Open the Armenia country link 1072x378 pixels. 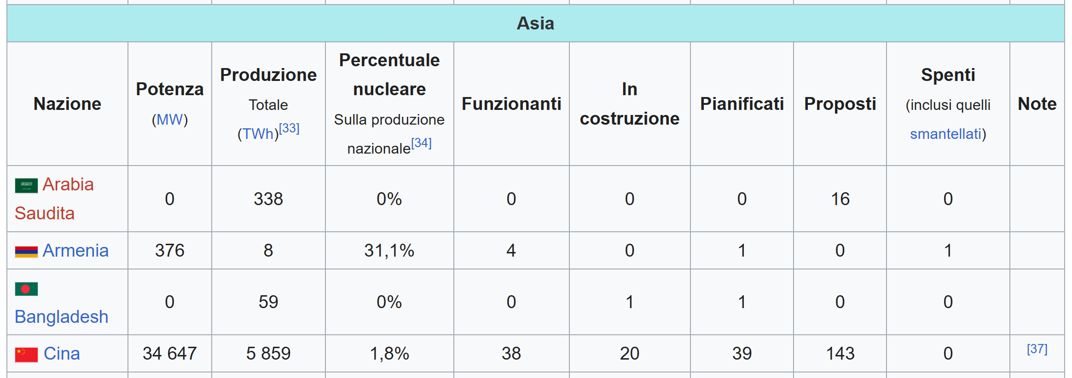[75, 251]
